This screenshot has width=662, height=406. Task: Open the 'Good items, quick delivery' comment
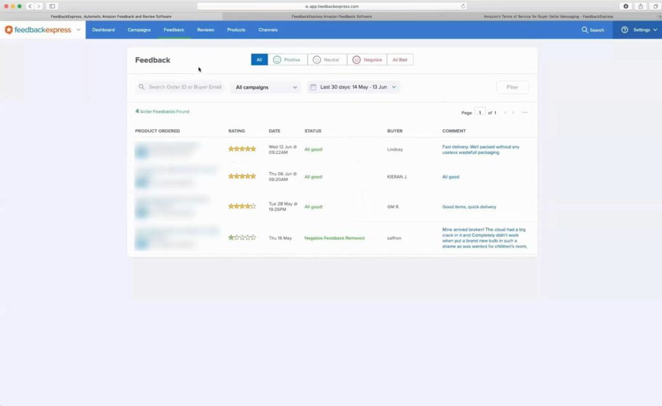tap(469, 207)
